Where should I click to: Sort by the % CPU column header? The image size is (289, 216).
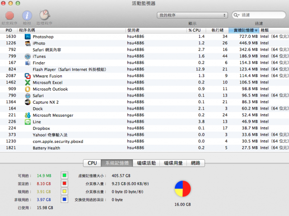[196, 30]
